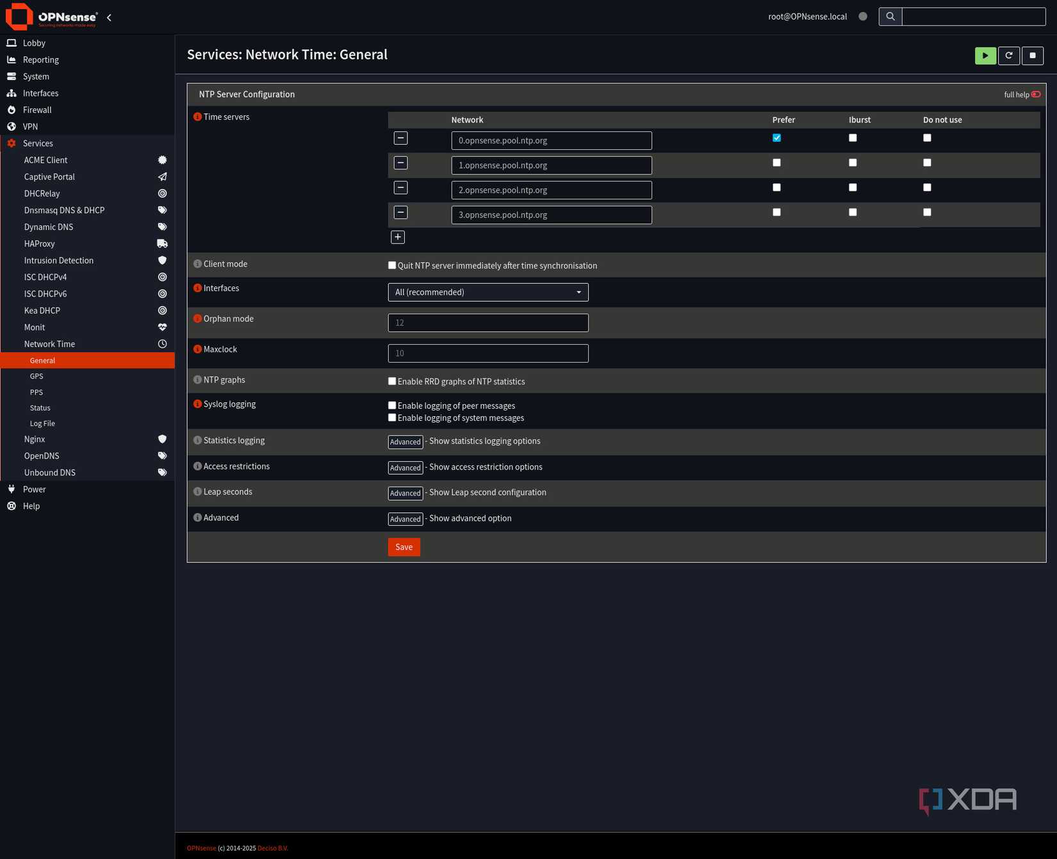Enable logging of peer messages

click(391, 405)
